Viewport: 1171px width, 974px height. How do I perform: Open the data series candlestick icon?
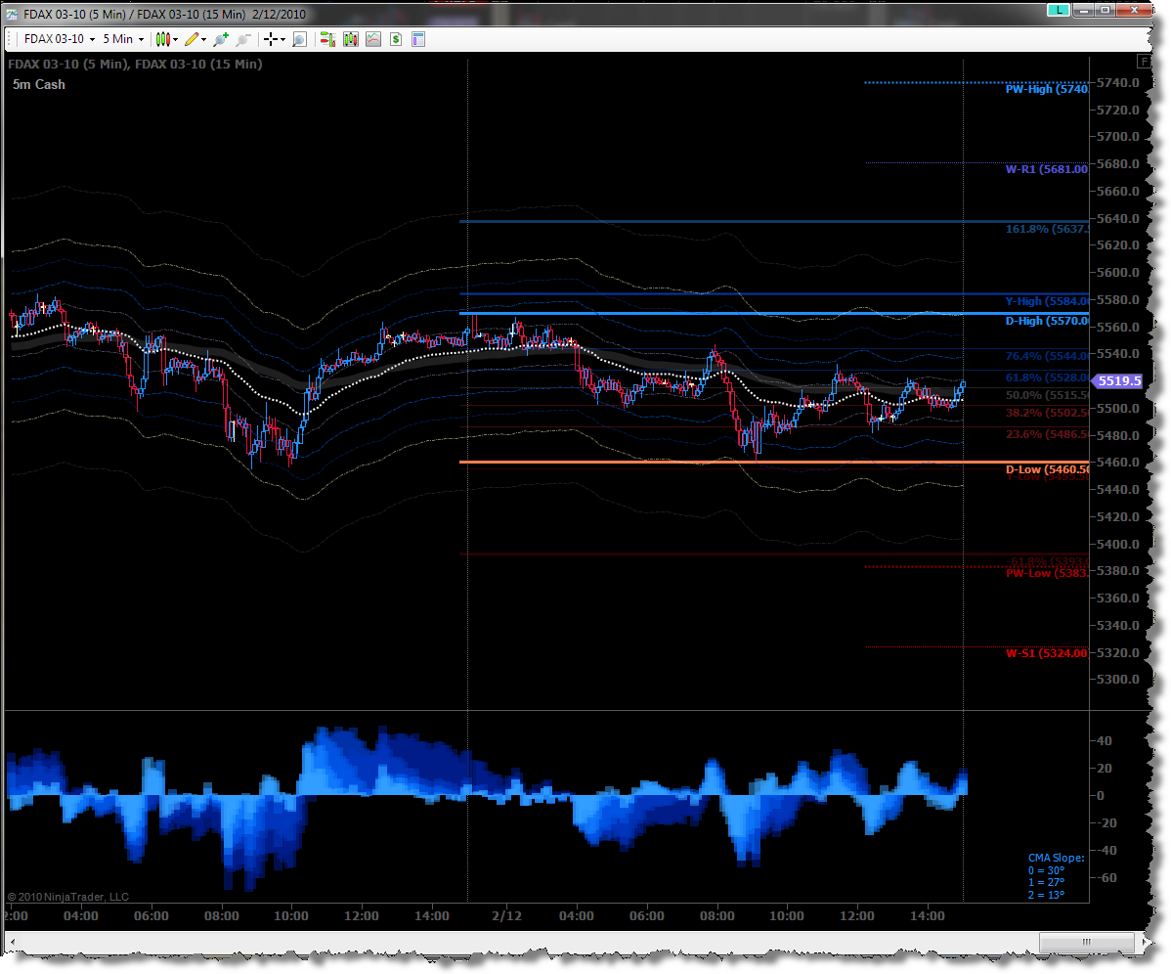[350, 39]
